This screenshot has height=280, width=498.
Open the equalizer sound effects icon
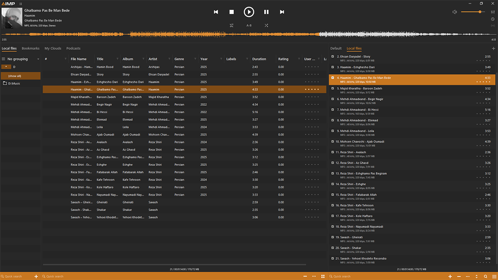pyautogui.click(x=493, y=12)
